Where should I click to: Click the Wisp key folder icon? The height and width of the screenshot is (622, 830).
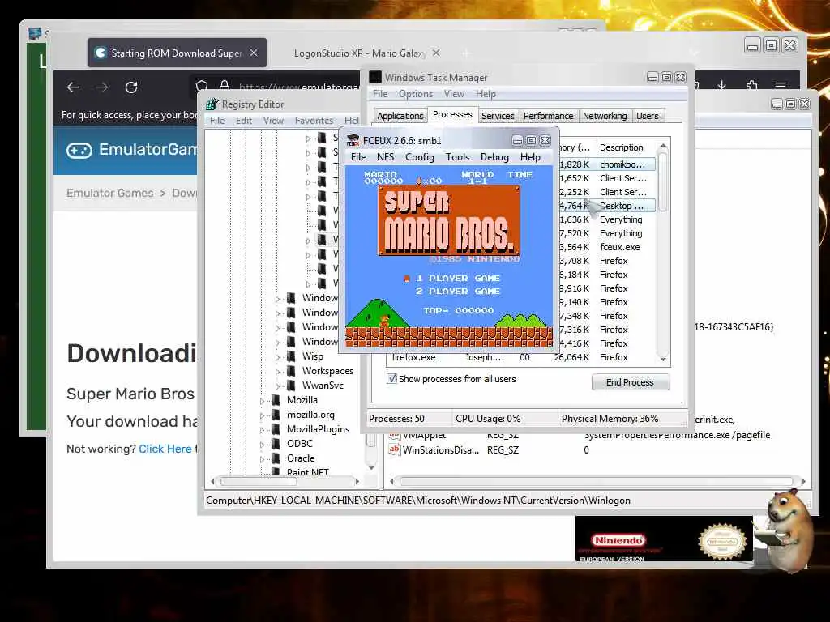tap(291, 356)
